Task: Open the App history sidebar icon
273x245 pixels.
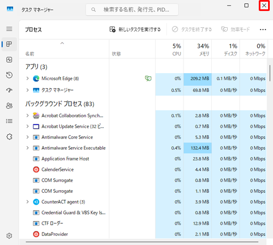Action: point(9,75)
